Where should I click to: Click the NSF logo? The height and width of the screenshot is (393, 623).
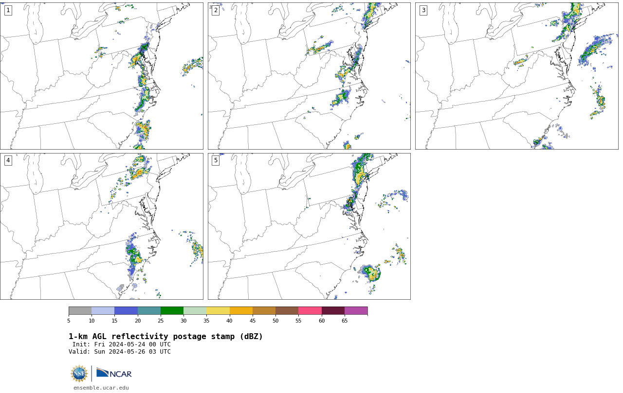point(79,374)
